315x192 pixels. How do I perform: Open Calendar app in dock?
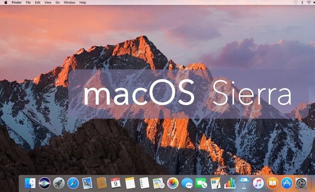(116, 183)
